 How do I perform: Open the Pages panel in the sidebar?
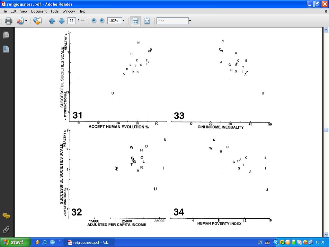click(6, 35)
